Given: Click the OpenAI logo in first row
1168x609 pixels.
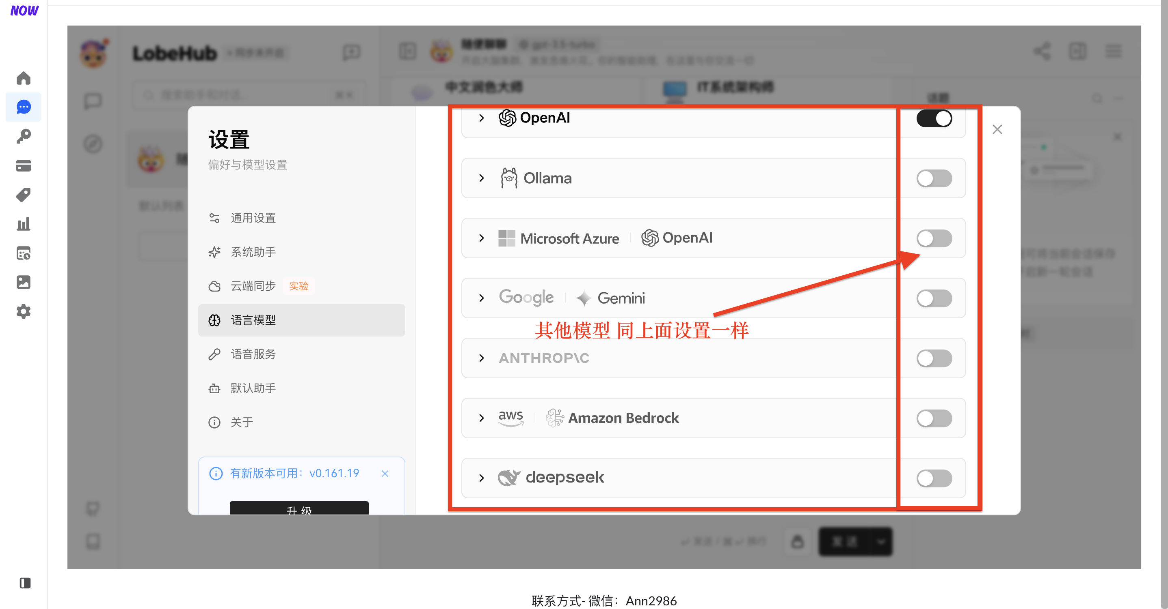Looking at the screenshot, I should (534, 118).
